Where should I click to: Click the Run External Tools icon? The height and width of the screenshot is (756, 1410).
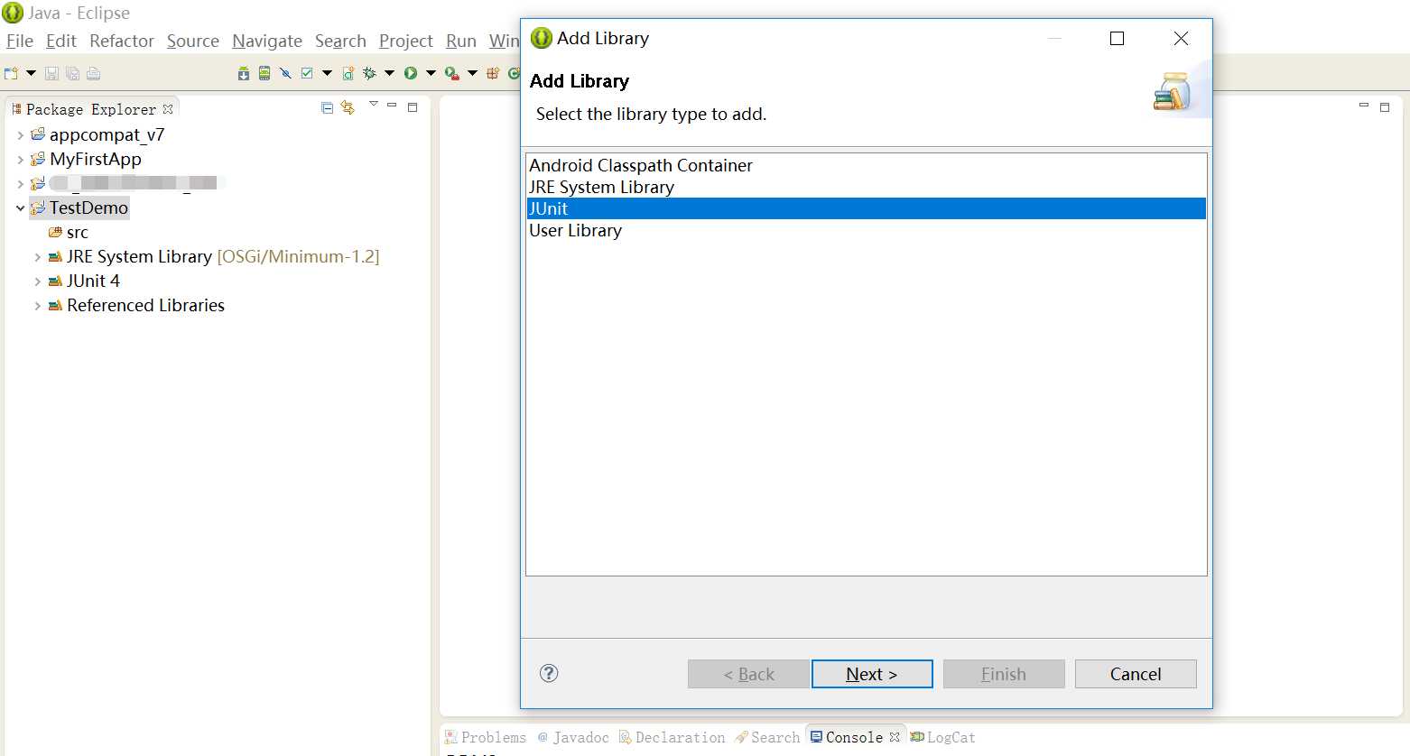click(451, 73)
